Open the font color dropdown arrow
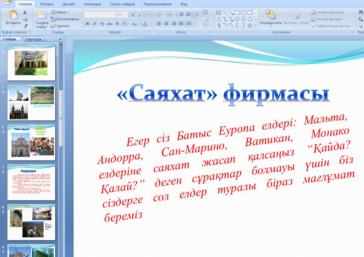The image size is (364, 257). [x=150, y=23]
